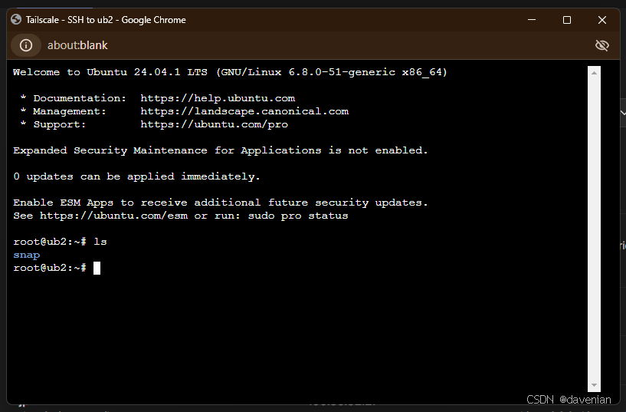Image resolution: width=626 pixels, height=412 pixels.
Task: Maximize the Tailscale SSH window
Action: click(x=567, y=20)
